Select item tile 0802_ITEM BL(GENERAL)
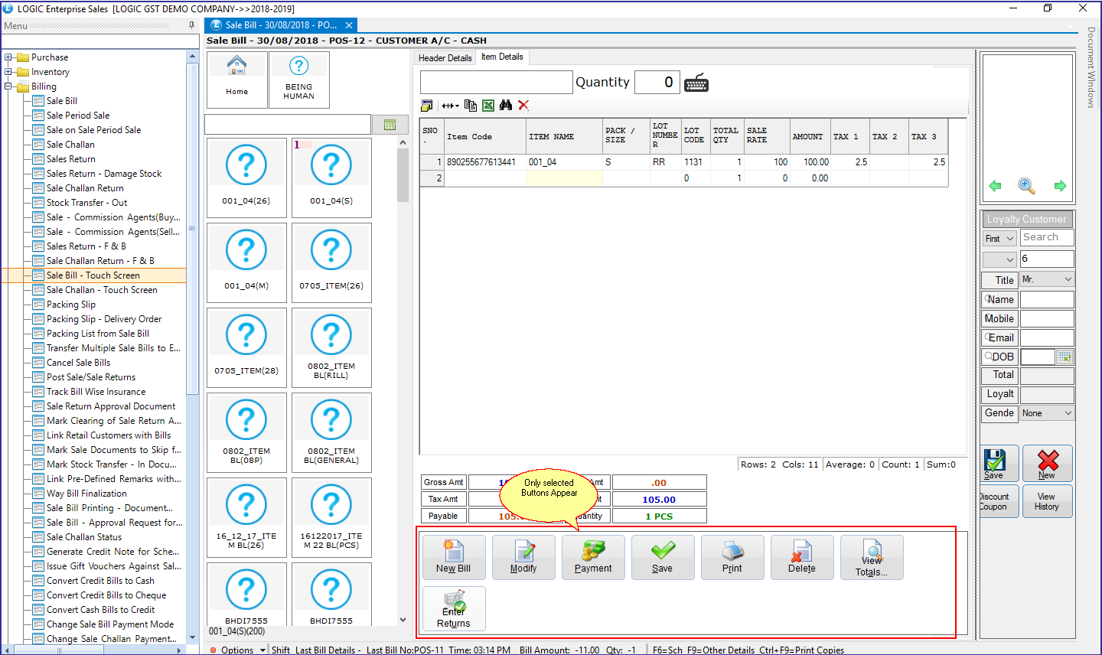The image size is (1102, 655). coord(331,432)
